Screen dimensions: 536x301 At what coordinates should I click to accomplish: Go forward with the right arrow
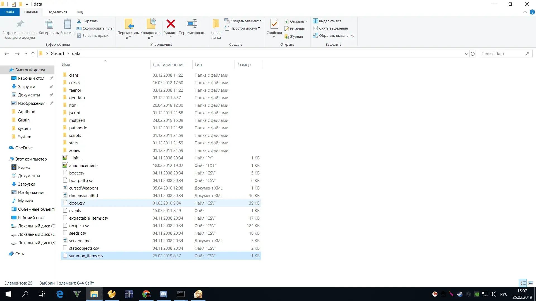(17, 54)
